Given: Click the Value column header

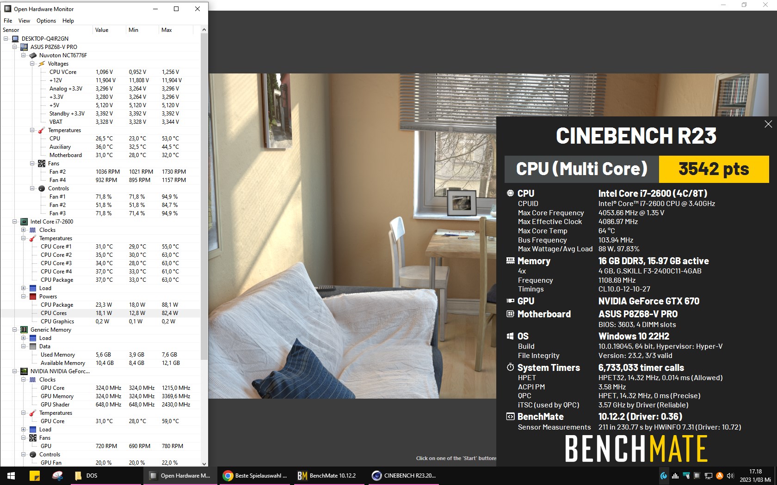Looking at the screenshot, I should click(109, 30).
